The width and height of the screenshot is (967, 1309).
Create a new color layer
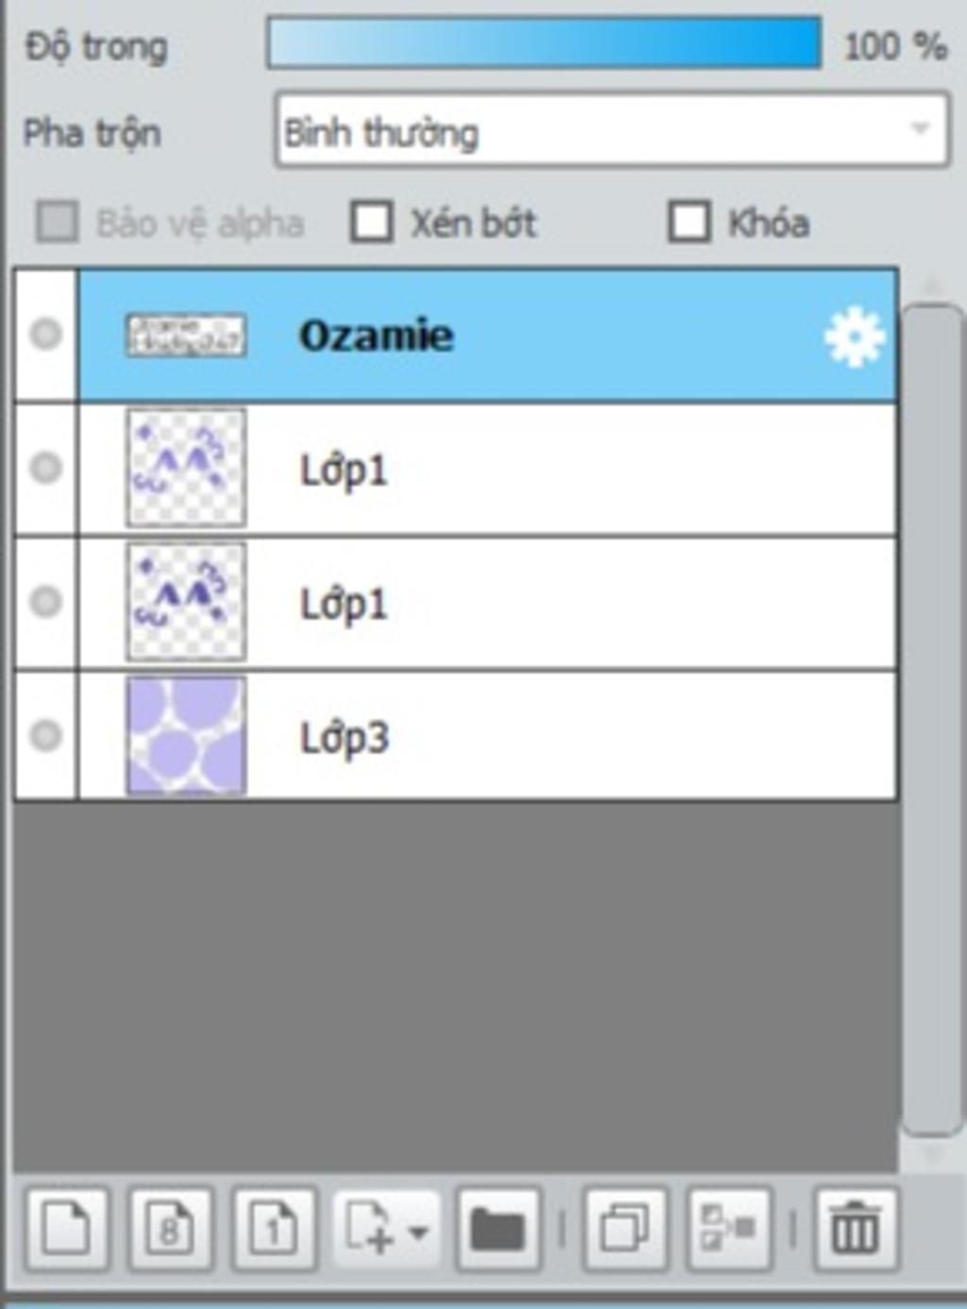[x=68, y=1229]
